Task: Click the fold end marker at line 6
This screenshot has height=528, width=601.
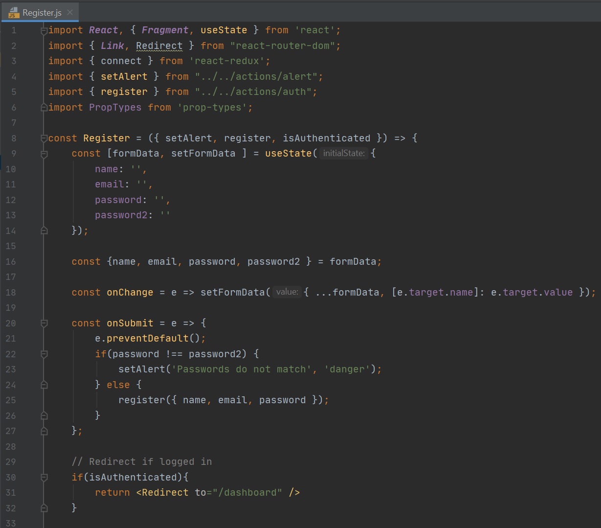Action: pyautogui.click(x=44, y=107)
